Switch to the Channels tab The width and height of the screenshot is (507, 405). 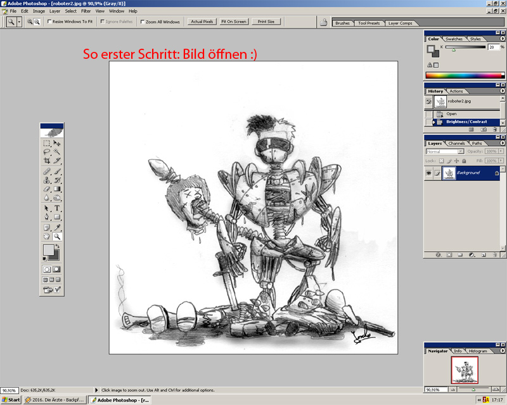(x=456, y=144)
